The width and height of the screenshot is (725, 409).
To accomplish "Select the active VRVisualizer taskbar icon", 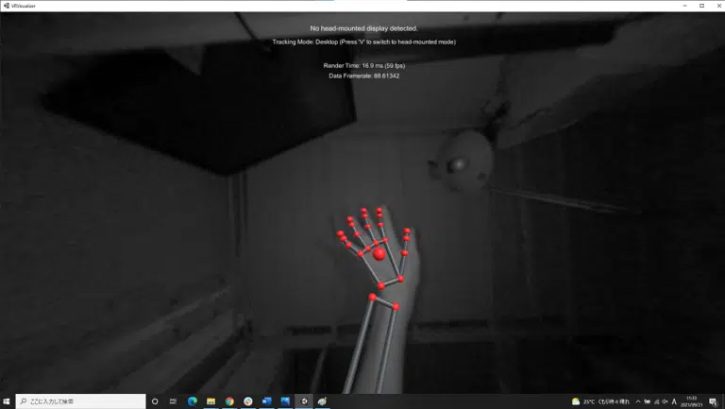I will tap(304, 401).
